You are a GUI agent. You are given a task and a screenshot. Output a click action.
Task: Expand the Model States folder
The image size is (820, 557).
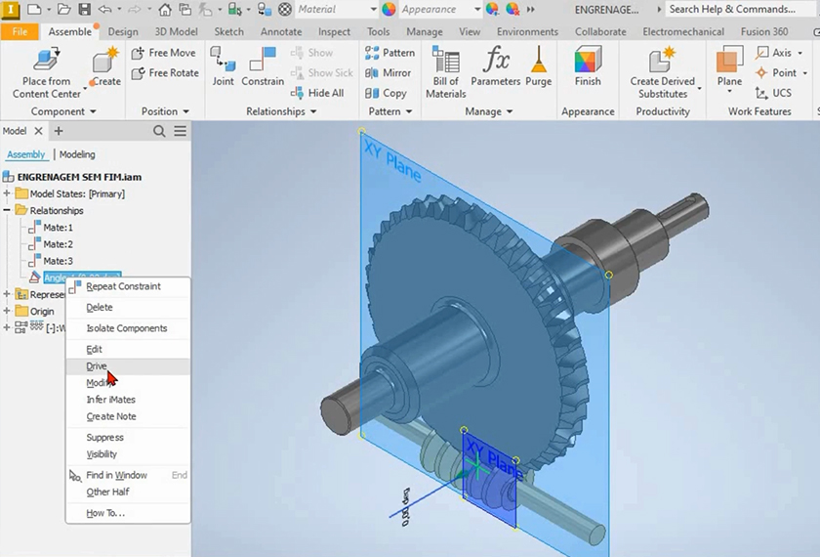pos(7,193)
